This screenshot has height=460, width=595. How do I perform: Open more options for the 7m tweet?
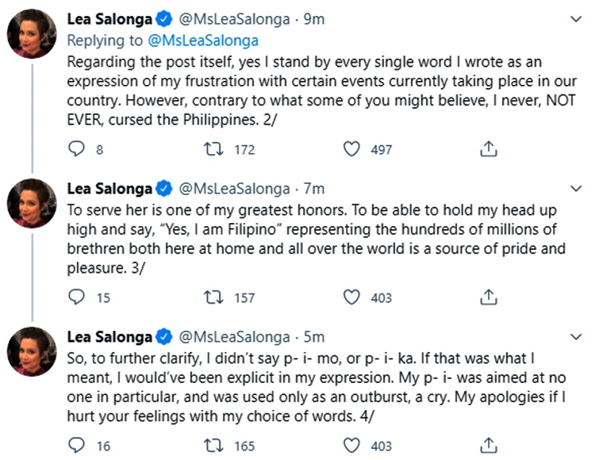[576, 189]
